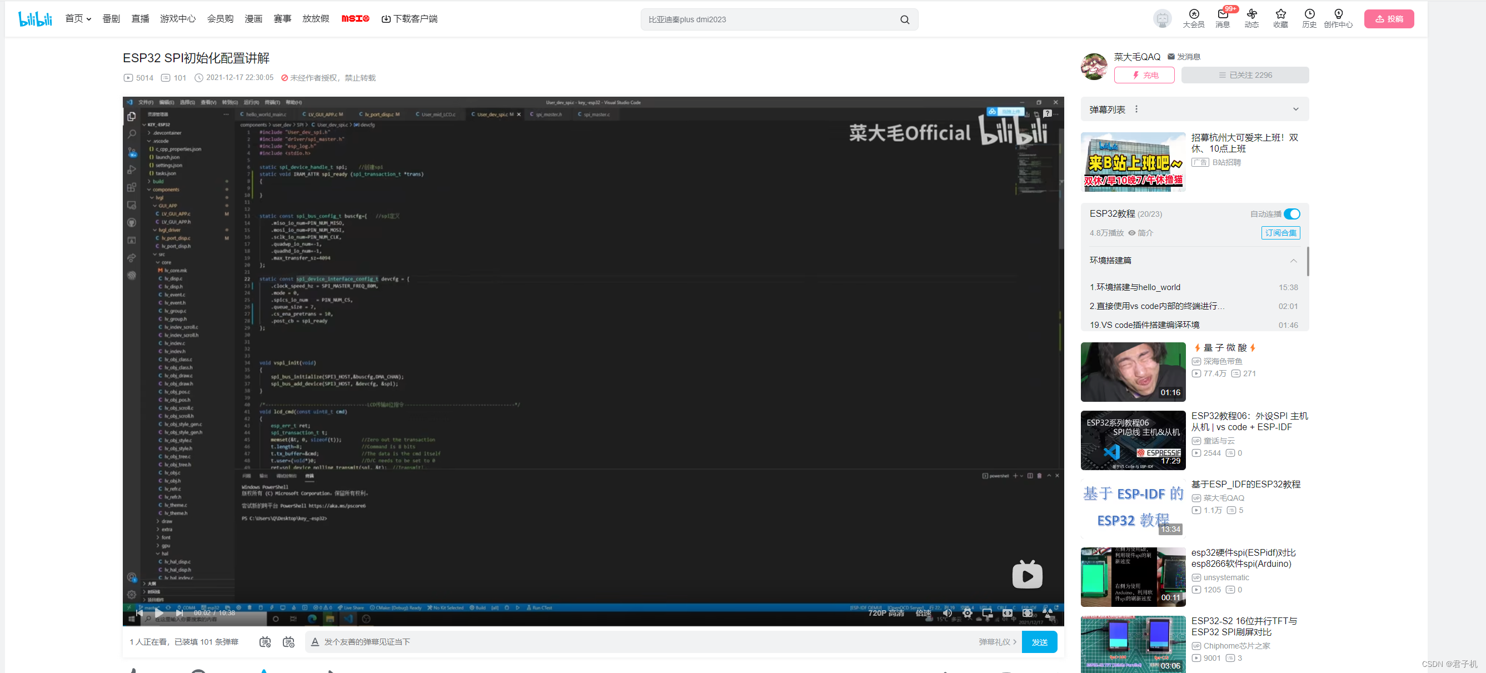Expand the 弹幕列表 danmaku list chevron
The height and width of the screenshot is (673, 1486).
point(1295,109)
